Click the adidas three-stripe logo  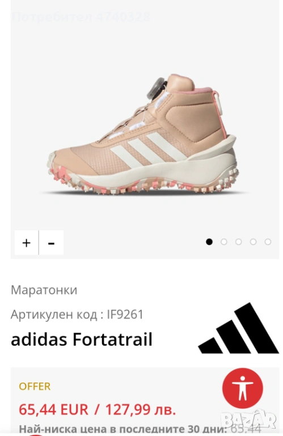click(239, 328)
